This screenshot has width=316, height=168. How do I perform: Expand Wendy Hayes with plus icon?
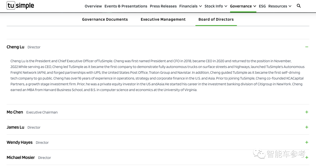[307, 143]
